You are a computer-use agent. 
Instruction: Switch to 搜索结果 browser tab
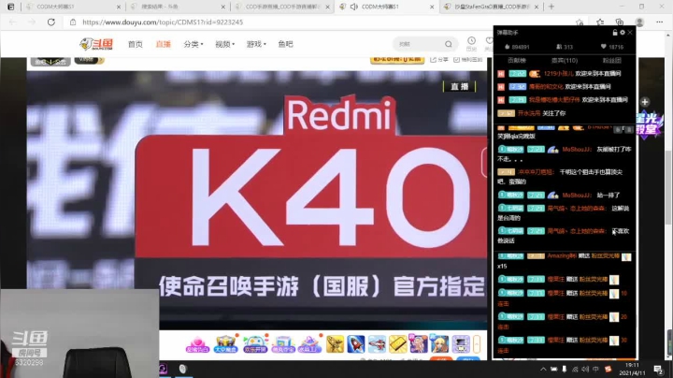tap(179, 7)
